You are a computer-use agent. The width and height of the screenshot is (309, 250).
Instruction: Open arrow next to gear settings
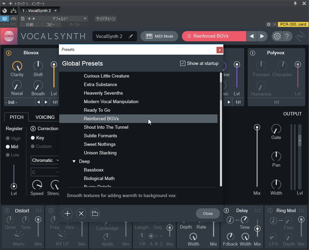coord(274,24)
